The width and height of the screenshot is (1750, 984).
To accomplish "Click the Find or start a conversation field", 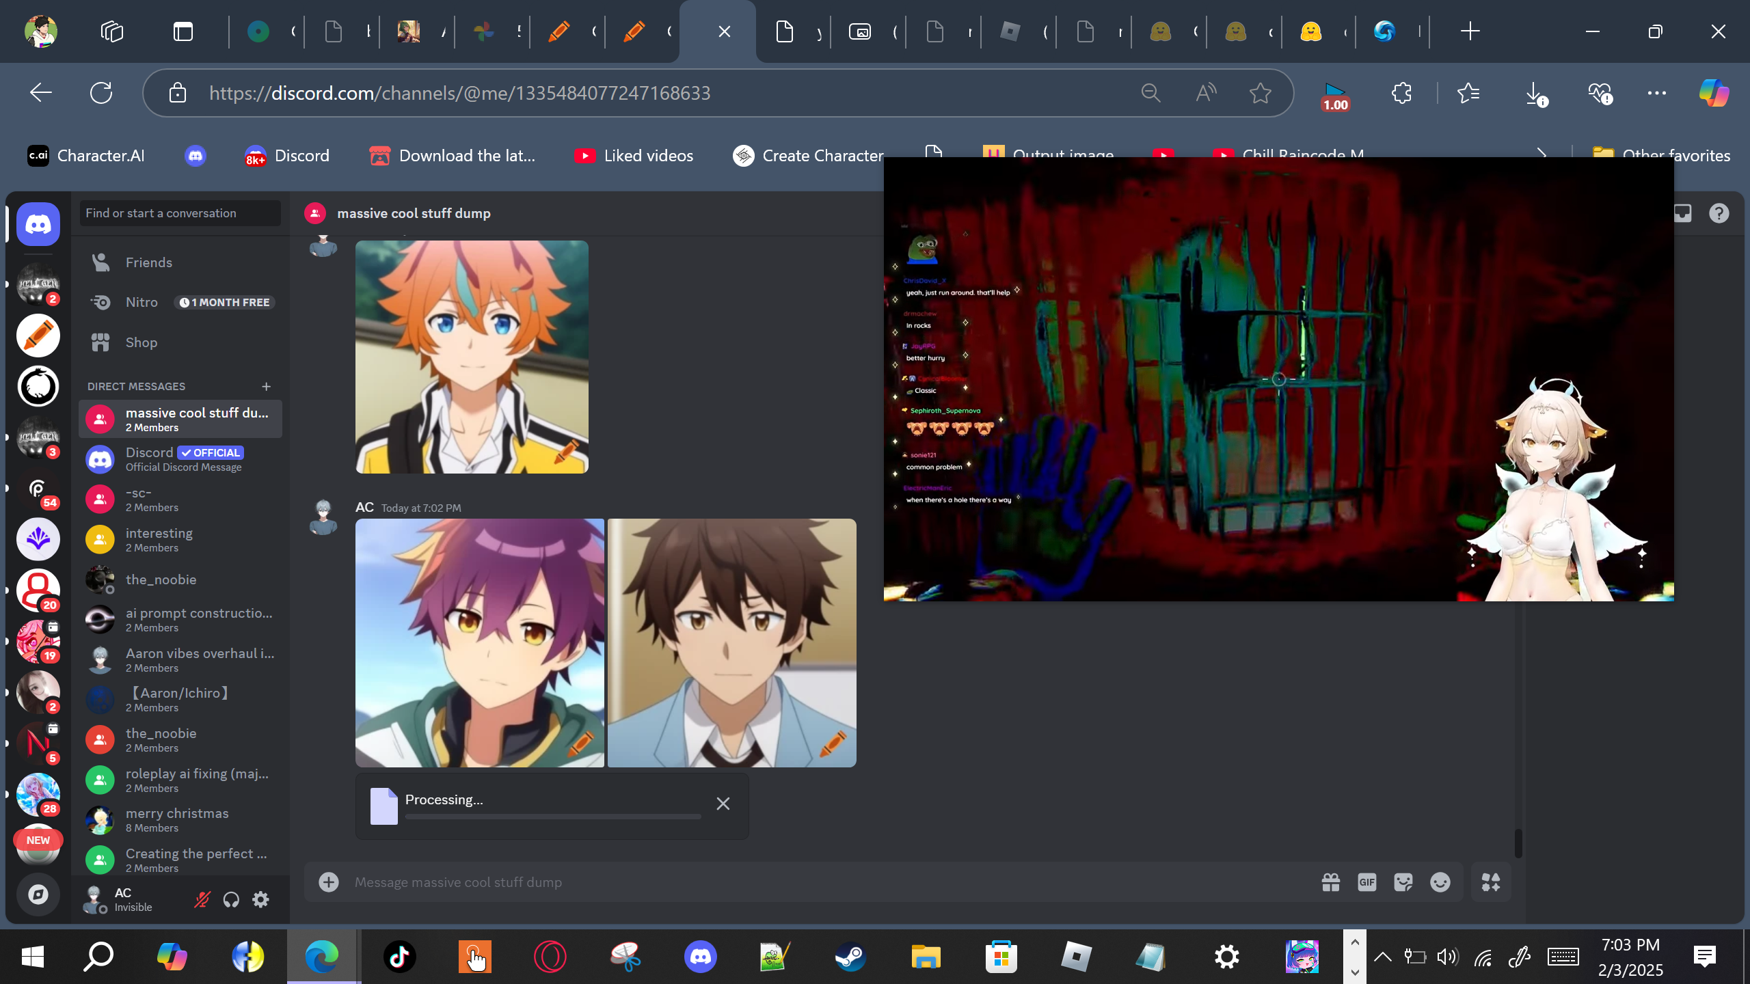I will pos(180,213).
